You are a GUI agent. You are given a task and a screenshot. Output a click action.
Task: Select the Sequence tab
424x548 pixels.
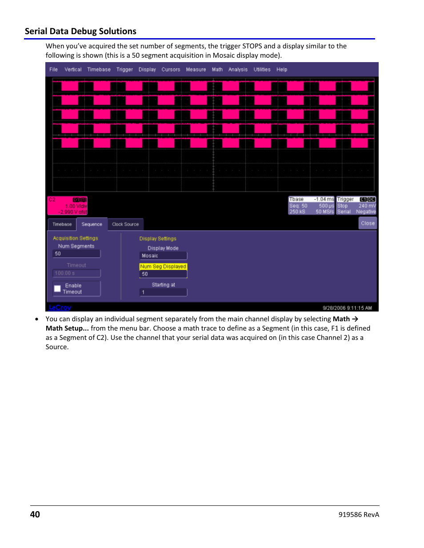[x=92, y=225]
